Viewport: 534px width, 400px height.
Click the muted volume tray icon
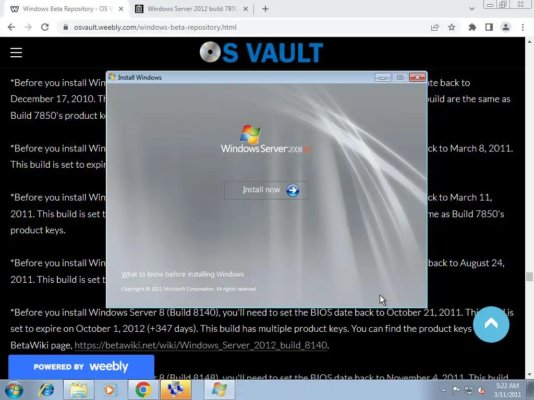[481, 390]
